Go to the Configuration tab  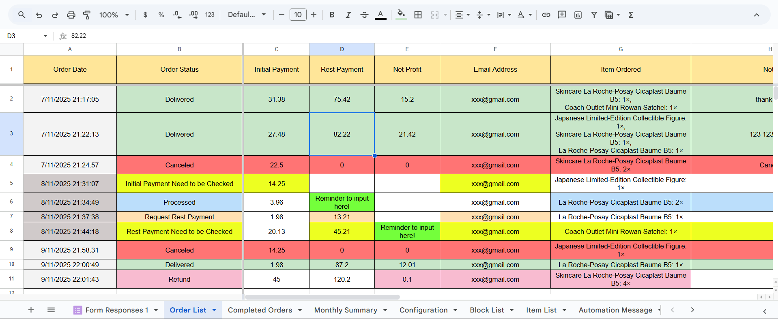pyautogui.click(x=423, y=310)
